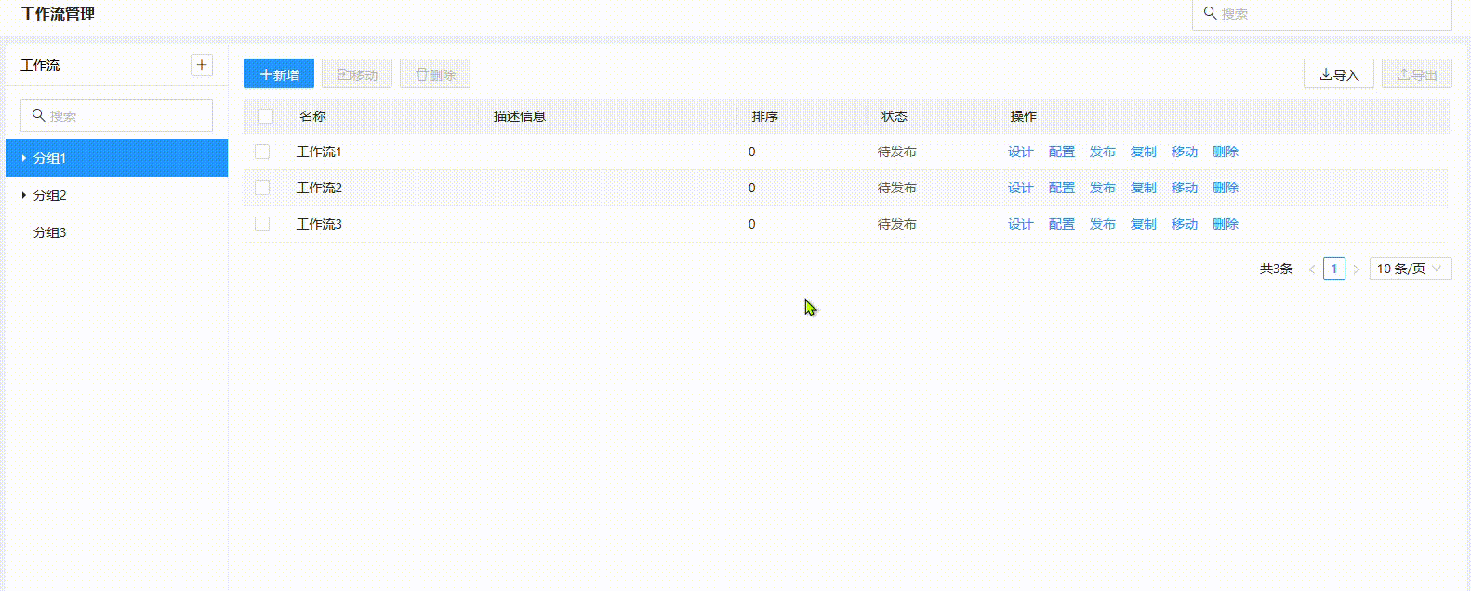Go to the next page arrow
Viewport: 1471px width, 591px height.
(1357, 269)
